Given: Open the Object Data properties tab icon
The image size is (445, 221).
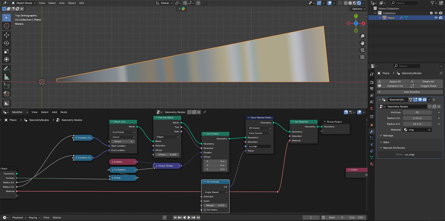Looking at the screenshot, I should [x=371, y=158].
